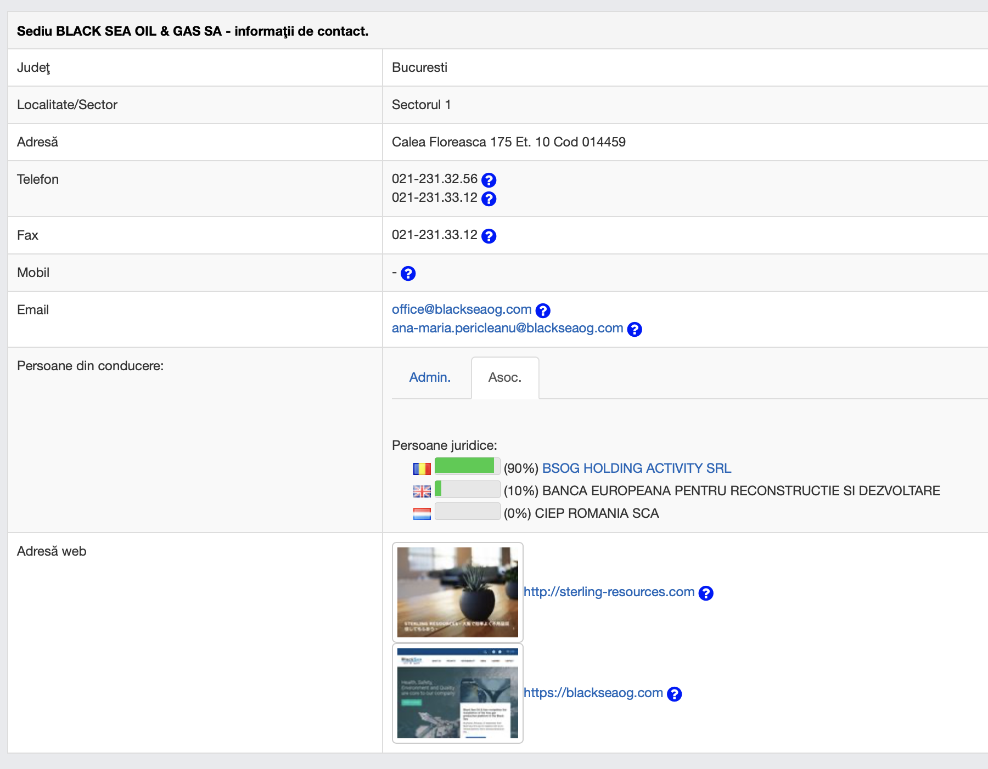Click help icon beside second phone 021-231.33.12
988x769 pixels.
(x=489, y=199)
